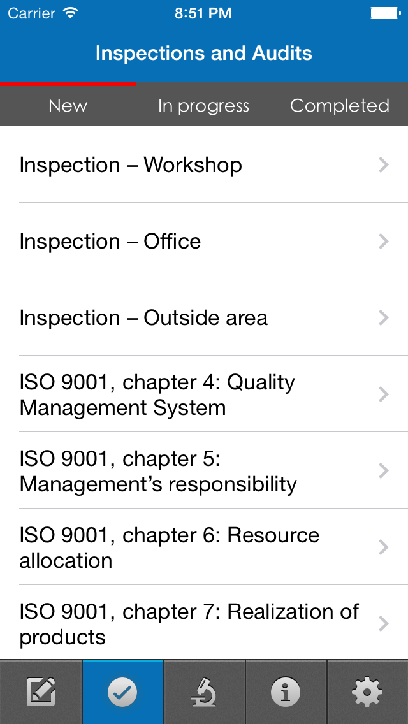Open the microscope analysis tab icon
This screenshot has height=724, width=408.
(x=204, y=691)
